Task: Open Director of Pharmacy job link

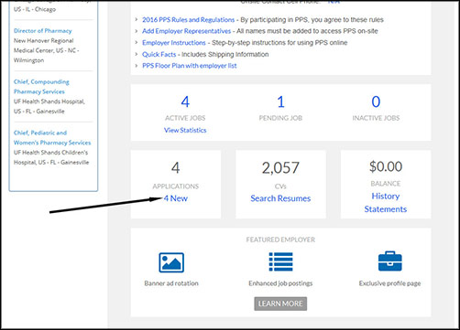Action: [x=43, y=31]
